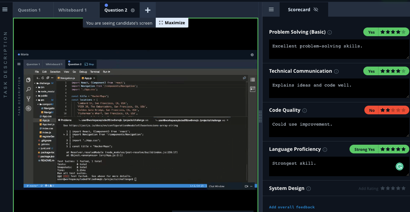This screenshot has height=212, width=410.
Task: Open the Navigation.js editor tab
Action: [68, 78]
